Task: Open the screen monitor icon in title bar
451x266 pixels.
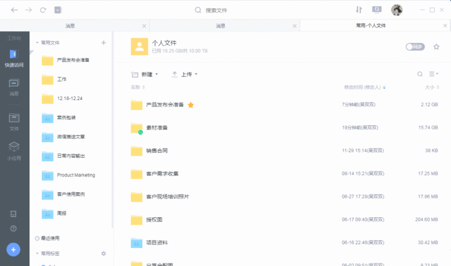Action: pos(376,10)
